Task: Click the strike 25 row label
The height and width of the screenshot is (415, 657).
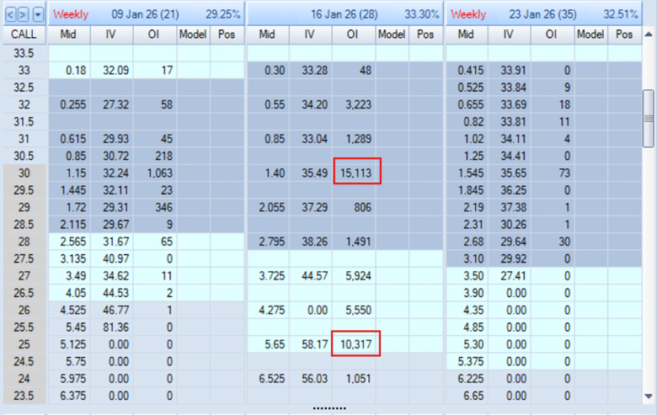Action: pyautogui.click(x=24, y=343)
